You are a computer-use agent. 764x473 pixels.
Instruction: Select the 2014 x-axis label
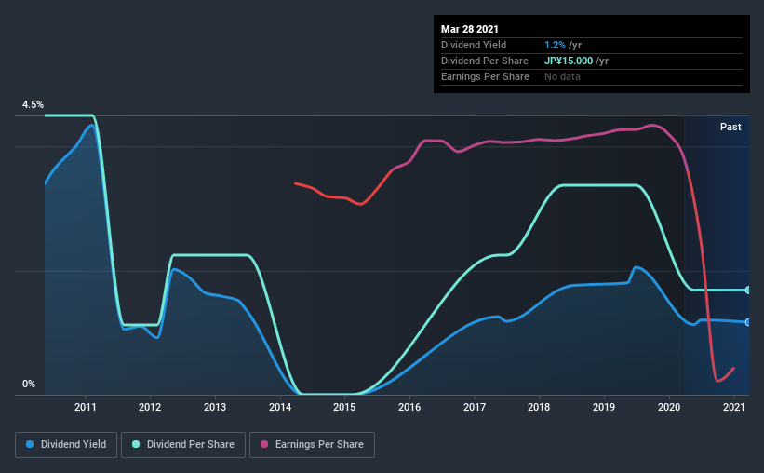[280, 407]
